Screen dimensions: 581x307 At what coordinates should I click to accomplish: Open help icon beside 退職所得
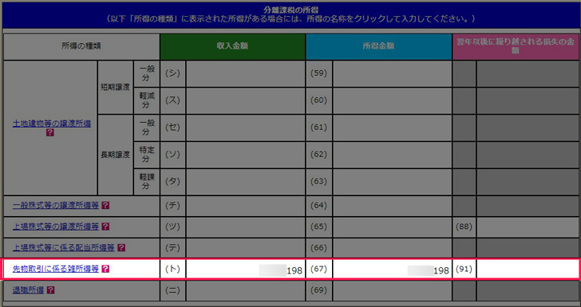[51, 290]
